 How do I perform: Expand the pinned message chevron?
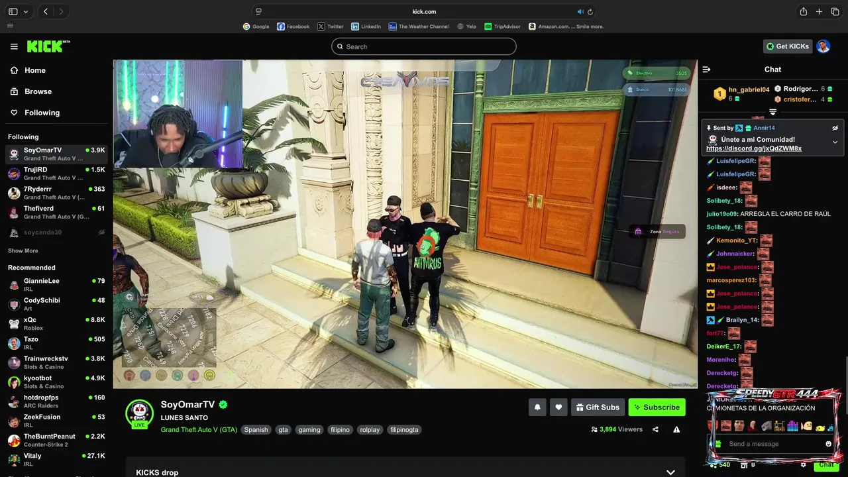[x=835, y=142]
